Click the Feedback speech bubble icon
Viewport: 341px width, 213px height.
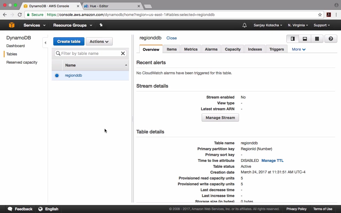(10, 209)
